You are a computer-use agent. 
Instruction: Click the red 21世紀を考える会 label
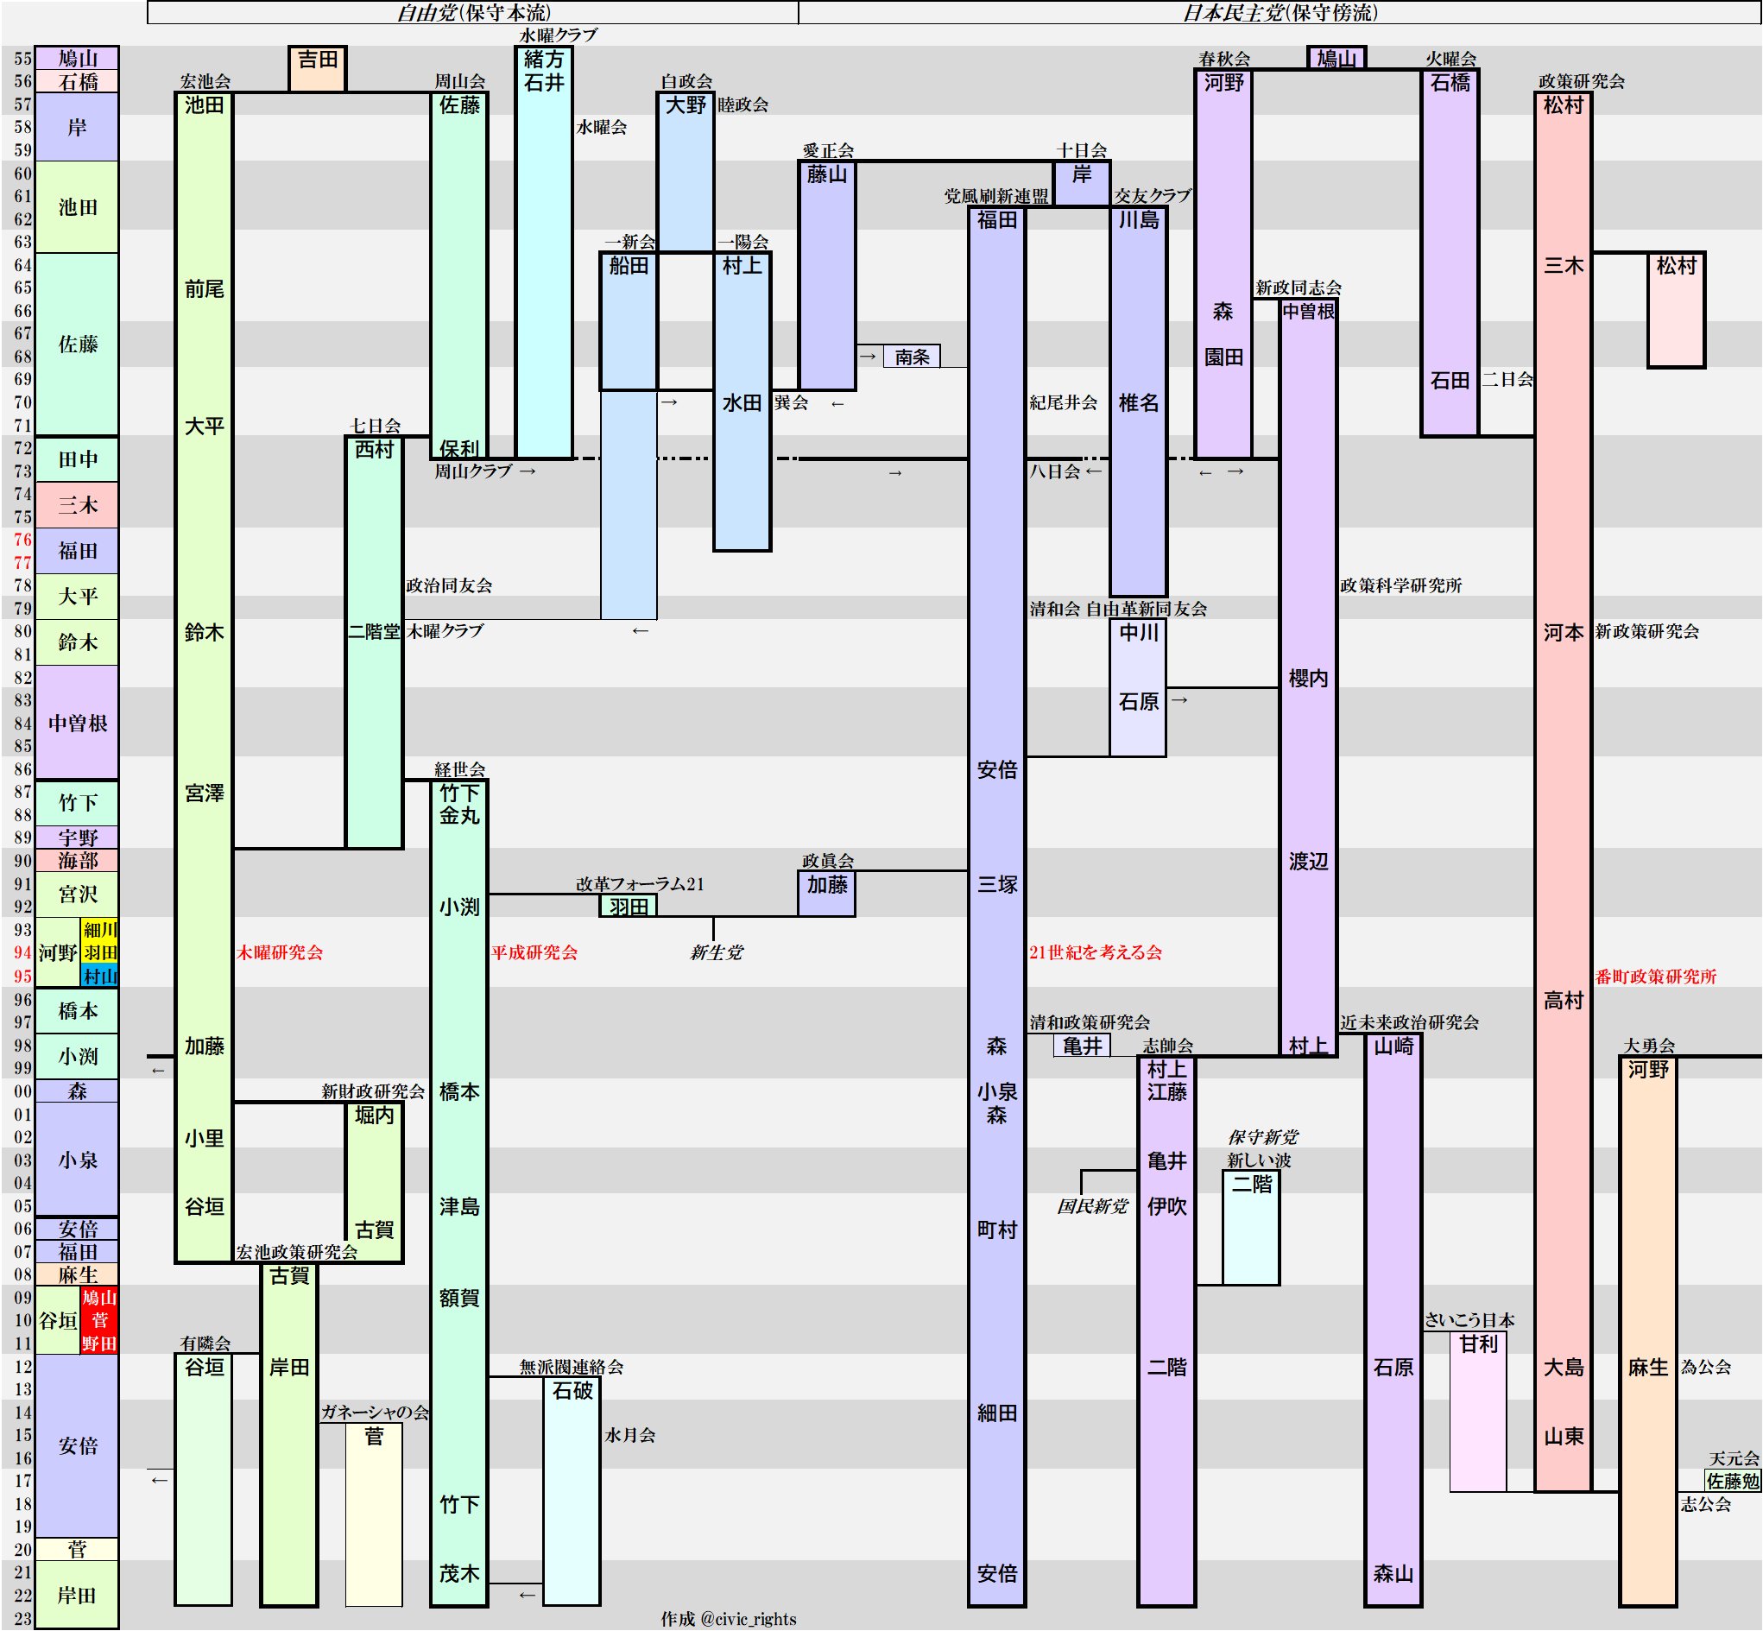pyautogui.click(x=1095, y=952)
